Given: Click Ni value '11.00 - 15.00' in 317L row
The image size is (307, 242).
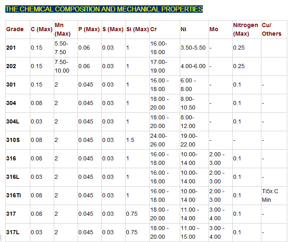Looking at the screenshot, I should pos(190,233).
